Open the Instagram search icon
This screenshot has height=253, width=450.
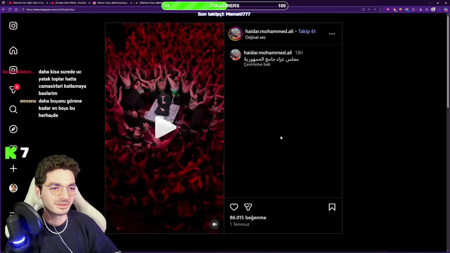point(13,109)
